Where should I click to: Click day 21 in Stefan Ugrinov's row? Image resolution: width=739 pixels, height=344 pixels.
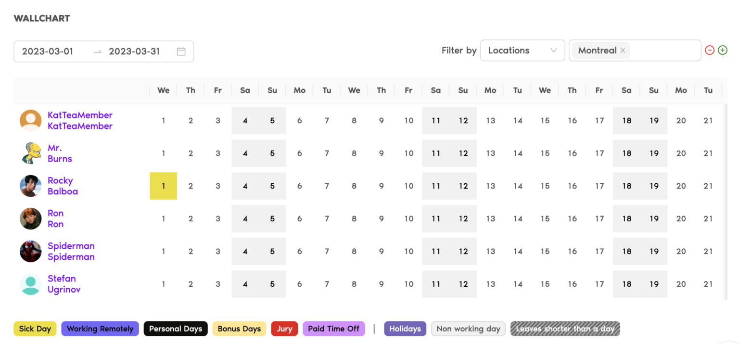[708, 284]
